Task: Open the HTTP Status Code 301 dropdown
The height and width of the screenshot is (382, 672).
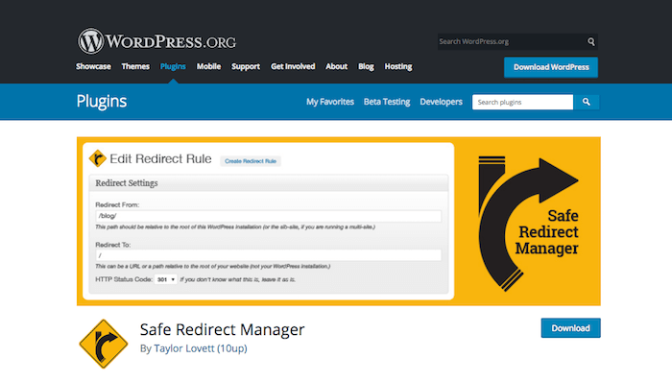Action: click(165, 279)
